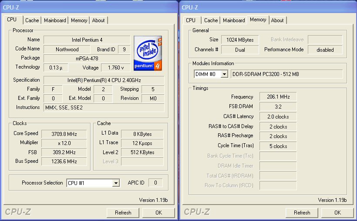Image resolution: width=357 pixels, height=221 pixels.
Task: Click the RAS# Precharge value 2 clocks
Action: (x=278, y=136)
